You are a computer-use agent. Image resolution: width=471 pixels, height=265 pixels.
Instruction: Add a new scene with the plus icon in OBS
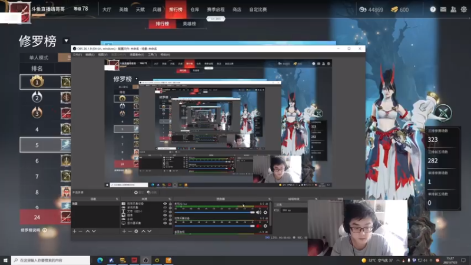74,231
